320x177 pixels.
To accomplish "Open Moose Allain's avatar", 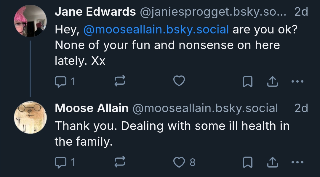I will point(30,118).
